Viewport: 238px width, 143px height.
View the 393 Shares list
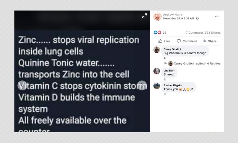pyautogui.click(x=213, y=32)
